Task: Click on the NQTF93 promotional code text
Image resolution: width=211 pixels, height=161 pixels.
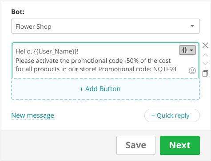Action: (x=165, y=69)
